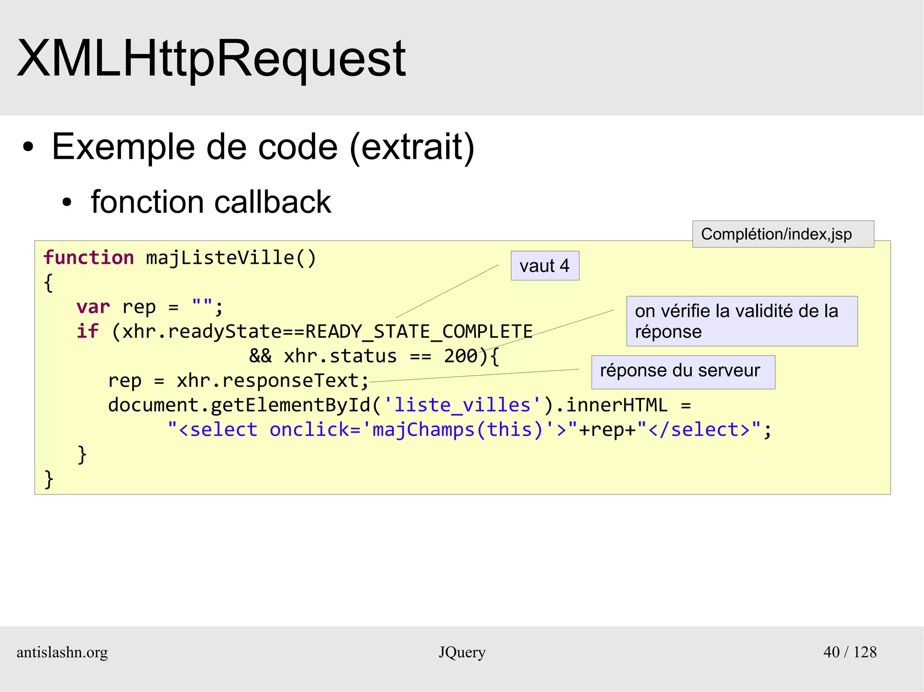Select the 'Exemple de code (extrait)' bullet

[263, 147]
